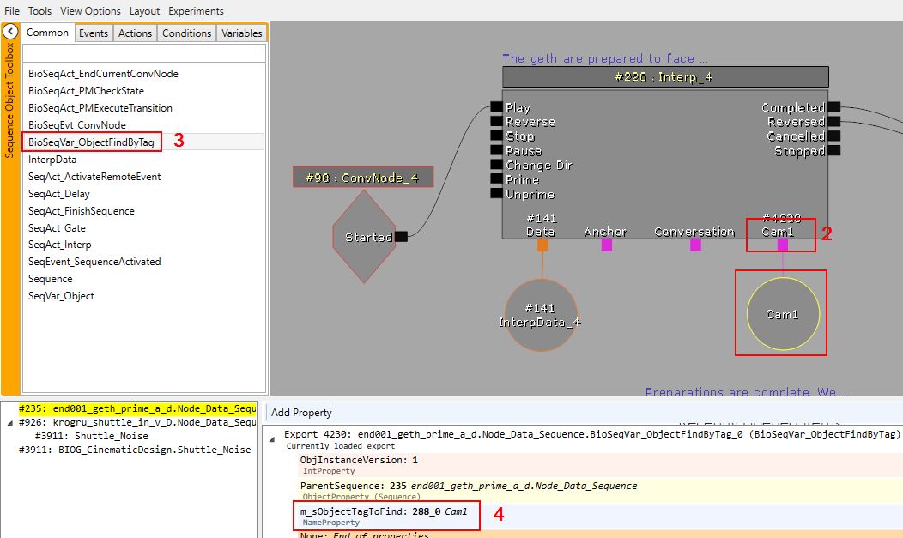Click 'Preparations are complete. We' comment
Viewport: 903px width, 538px height.
click(x=747, y=392)
